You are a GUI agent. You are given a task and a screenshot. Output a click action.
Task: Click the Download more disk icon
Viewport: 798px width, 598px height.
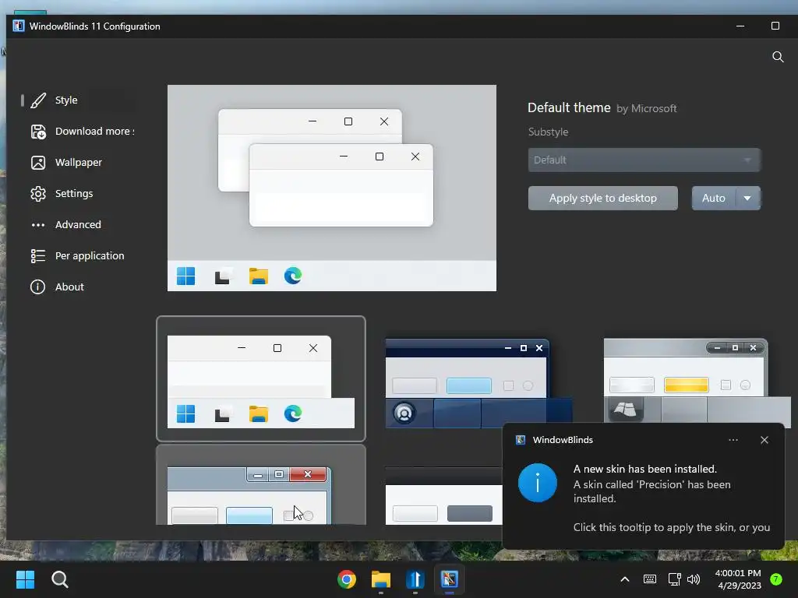[38, 132]
